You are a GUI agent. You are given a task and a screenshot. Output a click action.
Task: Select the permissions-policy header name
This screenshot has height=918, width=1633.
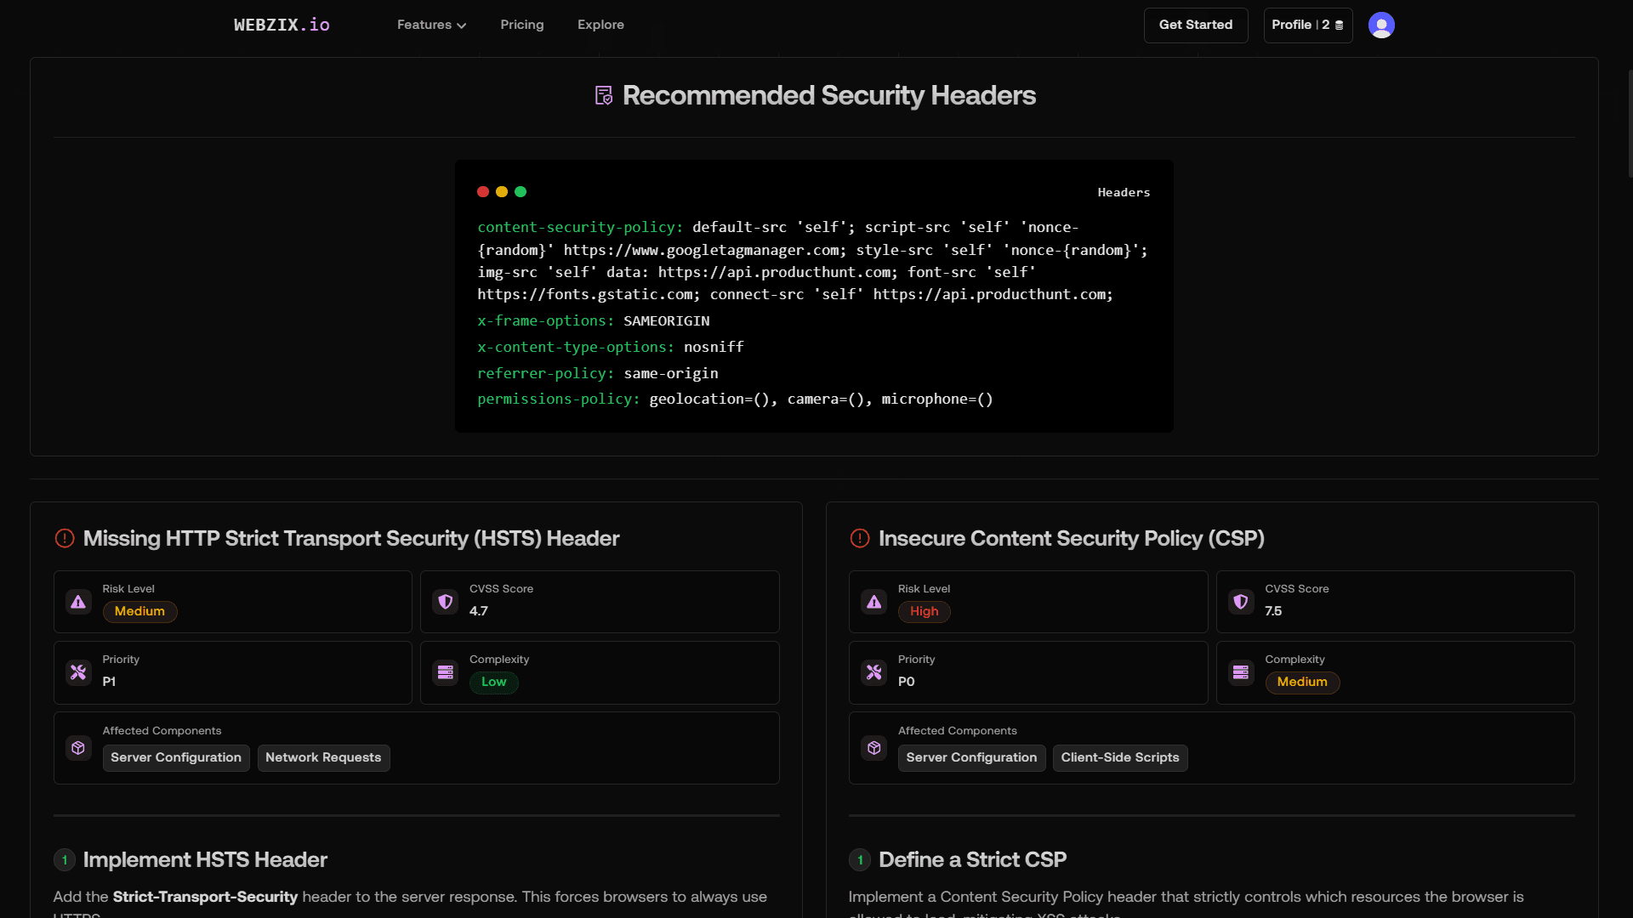558,399
